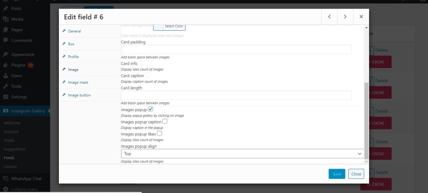Click the Card padding input field
428x193 pixels.
(236, 49)
